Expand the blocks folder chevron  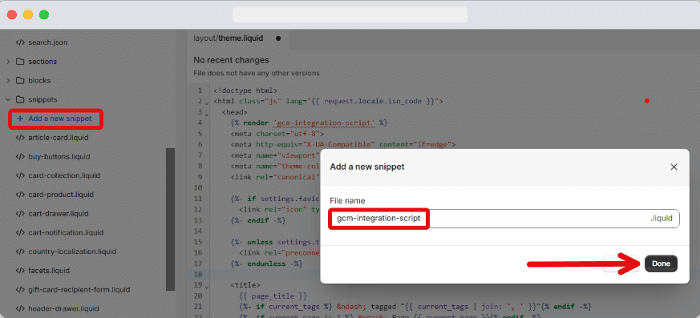tap(8, 81)
